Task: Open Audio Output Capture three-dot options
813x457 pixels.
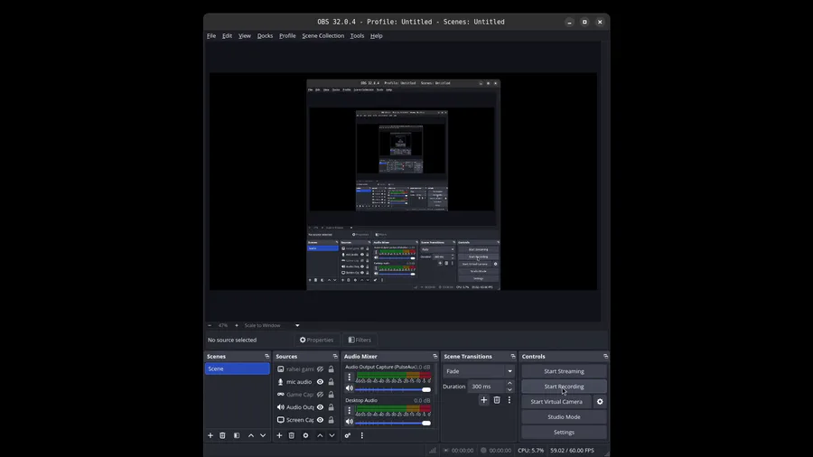Action: [350, 377]
